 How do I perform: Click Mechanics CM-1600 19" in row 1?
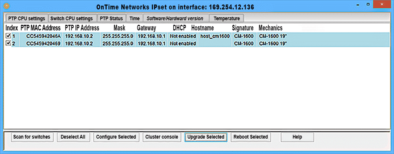coord(273,36)
